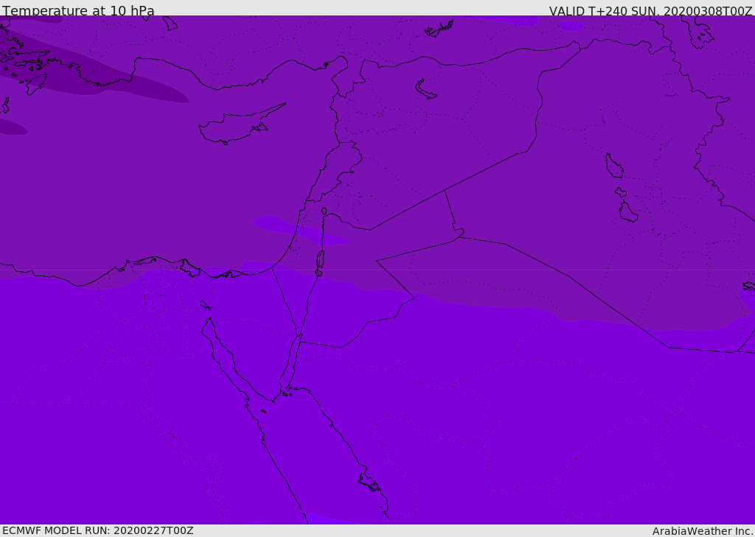Click the Rhodes island outline
The image size is (755, 537).
click(x=36, y=83)
